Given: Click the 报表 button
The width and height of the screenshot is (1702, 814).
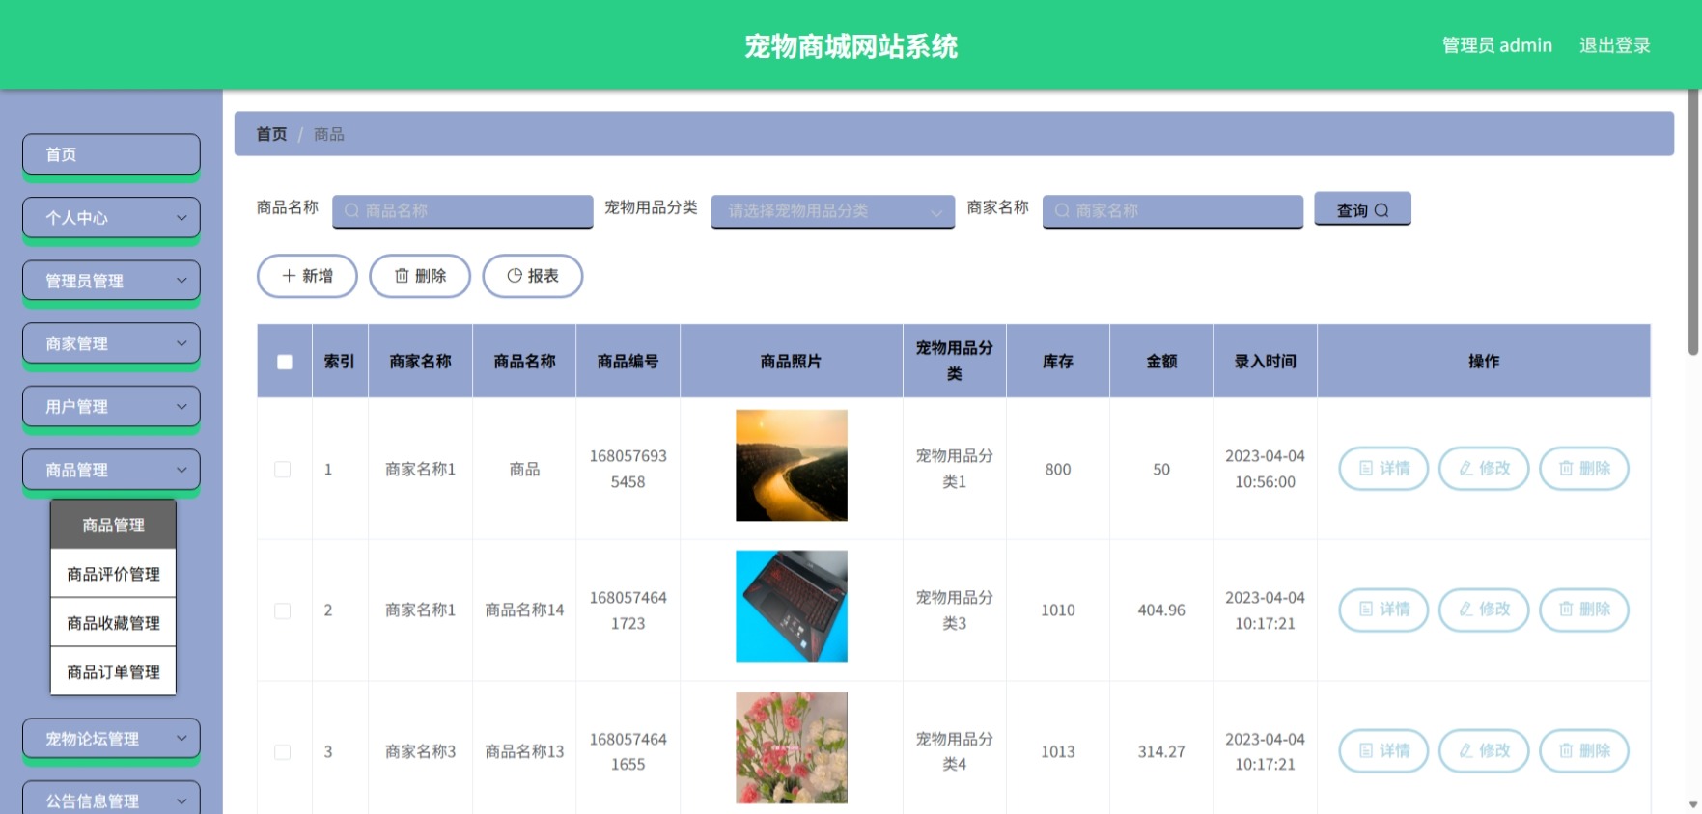Looking at the screenshot, I should tap(533, 276).
